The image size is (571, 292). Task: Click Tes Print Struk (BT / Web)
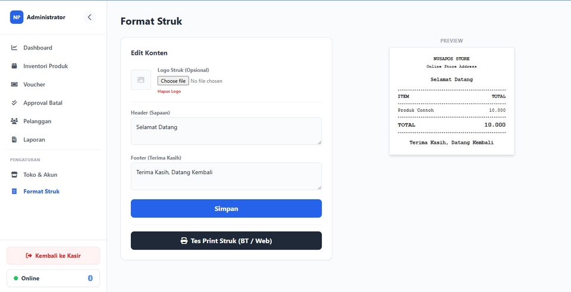point(226,241)
